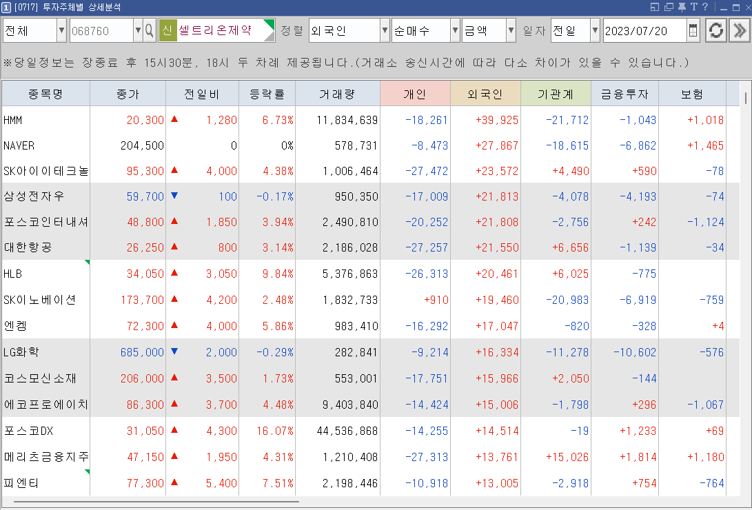The image size is (752, 510).
Task: Select the NAVER row name
Action: click(x=19, y=145)
